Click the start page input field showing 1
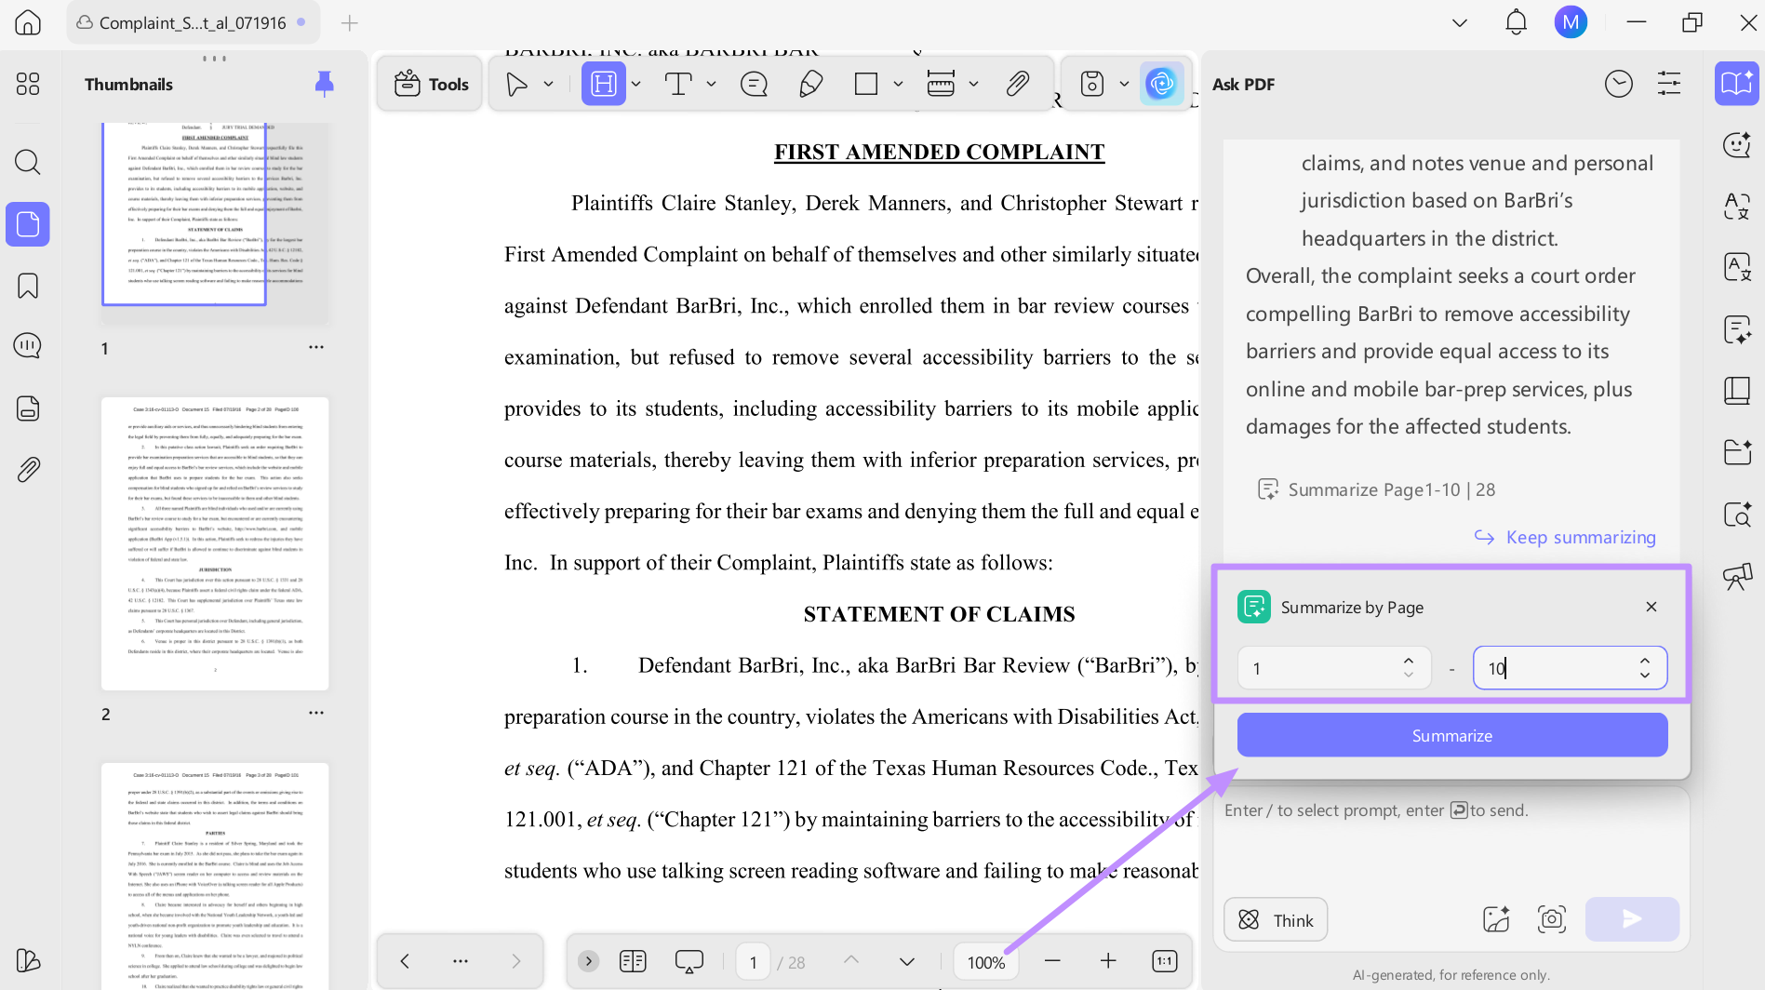This screenshot has width=1765, height=990. coord(1333,668)
